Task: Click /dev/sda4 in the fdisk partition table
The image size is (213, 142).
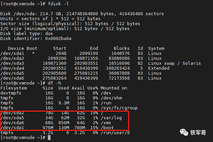Action: coord(12,68)
